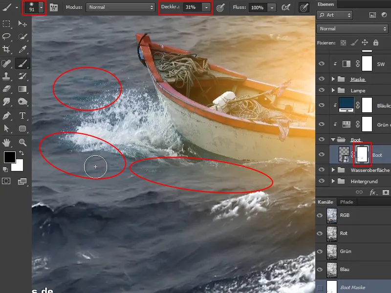391x293 pixels.
Task: Expand the Wasseroberfläche layer group
Action: tap(333, 170)
